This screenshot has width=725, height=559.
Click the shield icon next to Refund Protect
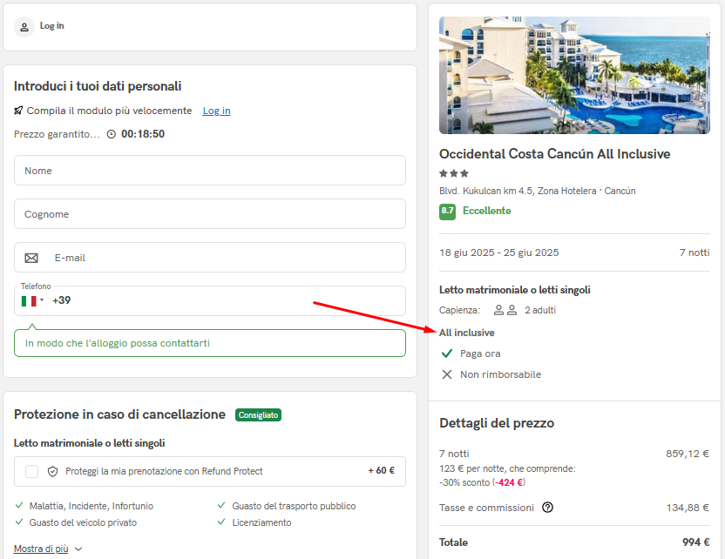[x=52, y=471]
